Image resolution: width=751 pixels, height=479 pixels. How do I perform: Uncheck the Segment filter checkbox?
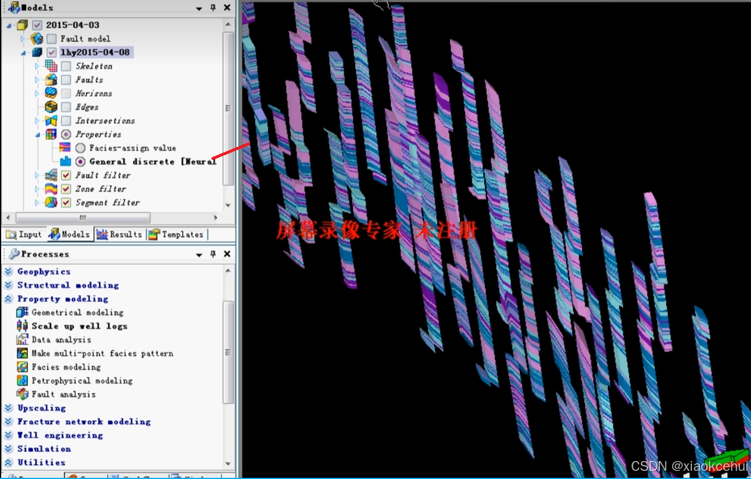pyautogui.click(x=66, y=203)
